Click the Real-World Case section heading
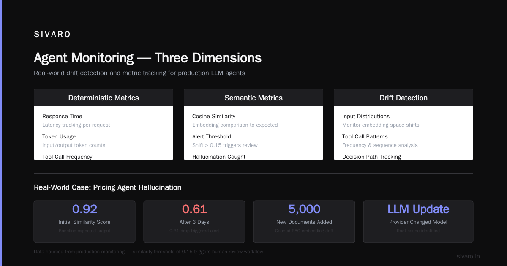This screenshot has height=266, width=507. (x=108, y=187)
